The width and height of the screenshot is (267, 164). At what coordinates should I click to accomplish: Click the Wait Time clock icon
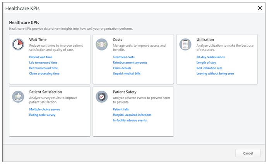click(x=18, y=44)
